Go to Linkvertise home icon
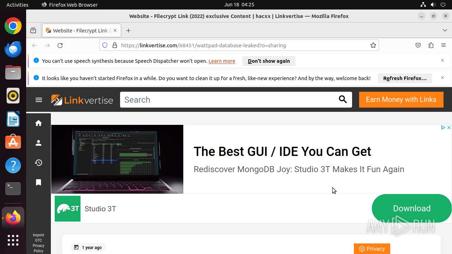Image resolution: width=452 pixels, height=254 pixels. pyautogui.click(x=38, y=123)
